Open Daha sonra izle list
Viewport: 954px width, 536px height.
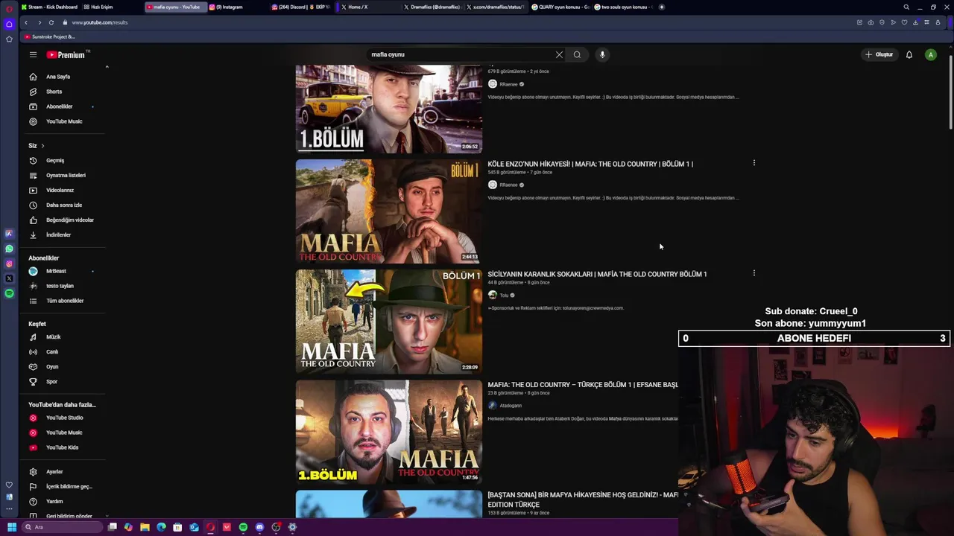(63, 205)
